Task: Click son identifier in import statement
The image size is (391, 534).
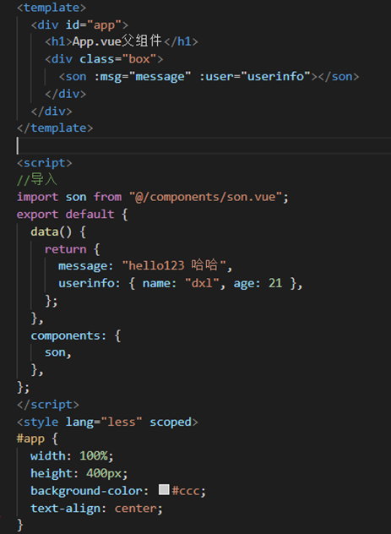Action: (75, 197)
